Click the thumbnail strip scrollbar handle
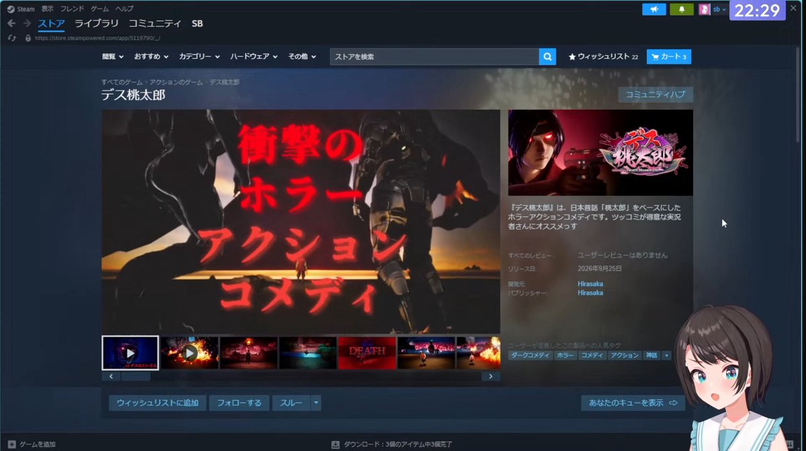The height and width of the screenshot is (451, 806). (x=136, y=376)
